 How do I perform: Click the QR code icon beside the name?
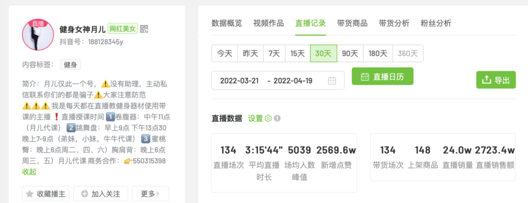click(x=144, y=29)
